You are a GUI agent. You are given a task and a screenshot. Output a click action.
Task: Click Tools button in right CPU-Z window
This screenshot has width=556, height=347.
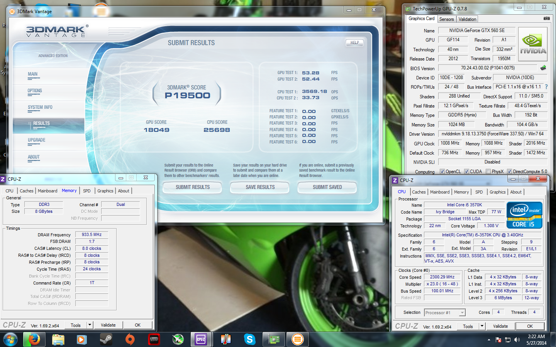pos(468,326)
